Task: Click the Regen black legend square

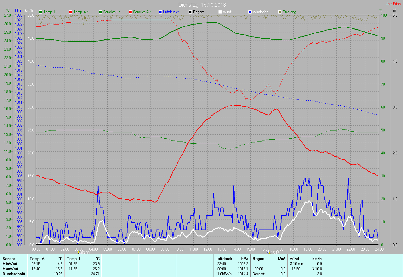Action: point(190,12)
